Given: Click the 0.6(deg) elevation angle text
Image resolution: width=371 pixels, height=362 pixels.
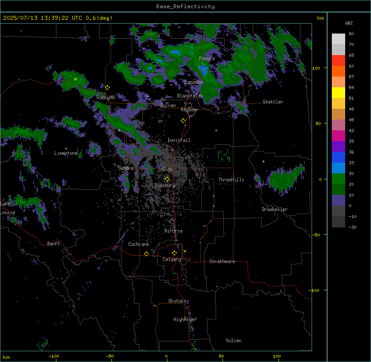Looking at the screenshot, I should (x=99, y=18).
